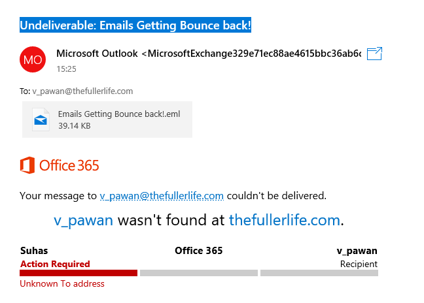Select the Undeliverable subject heading
This screenshot has width=424, height=303.
click(135, 25)
